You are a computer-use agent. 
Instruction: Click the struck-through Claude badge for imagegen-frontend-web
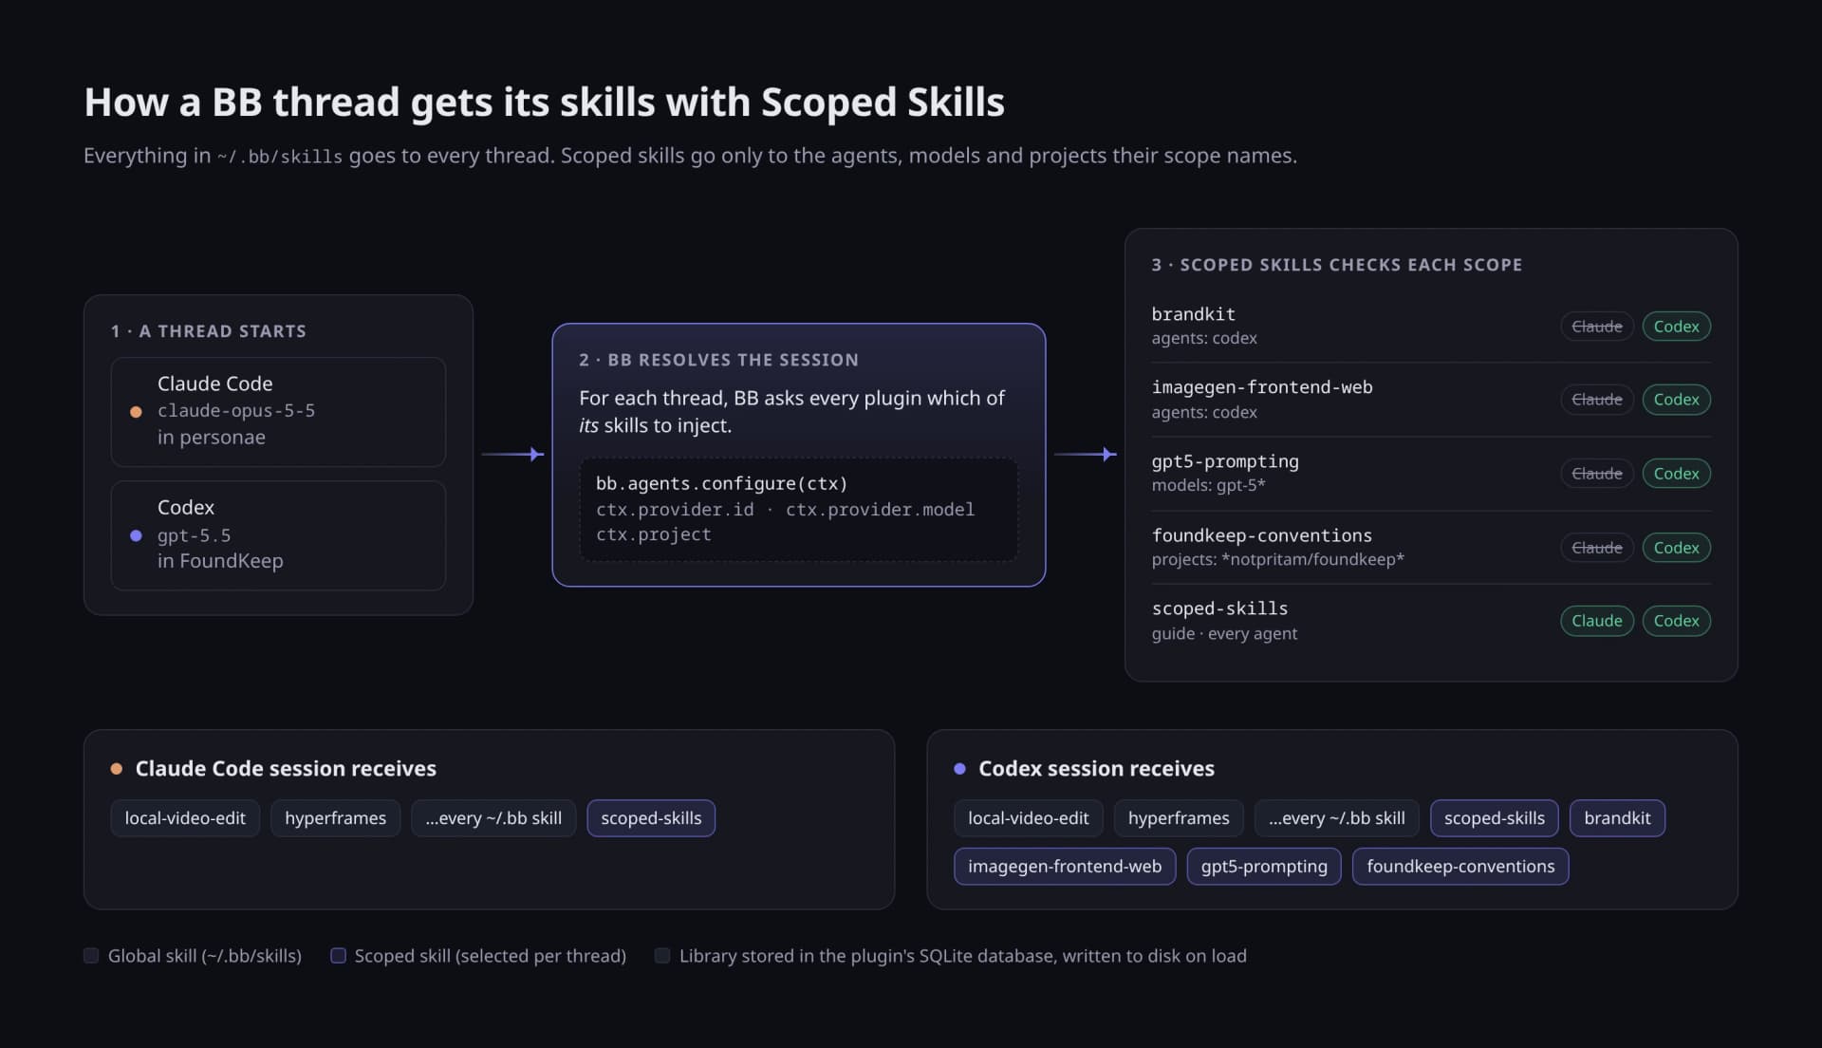(1597, 400)
